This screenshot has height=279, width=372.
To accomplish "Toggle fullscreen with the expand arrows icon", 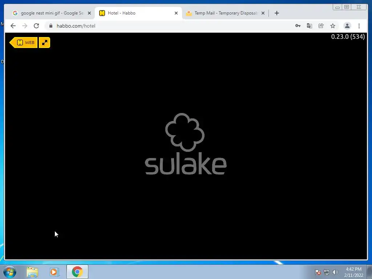I will pos(45,43).
